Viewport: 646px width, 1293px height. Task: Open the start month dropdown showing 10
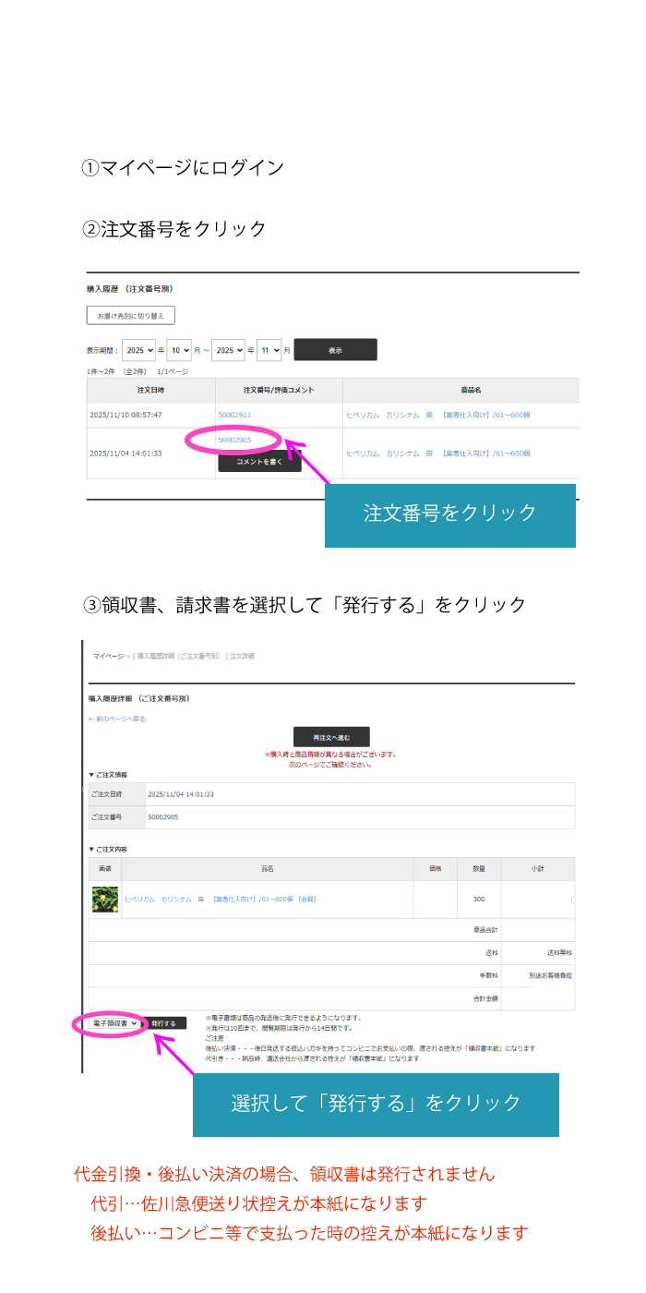pos(178,351)
